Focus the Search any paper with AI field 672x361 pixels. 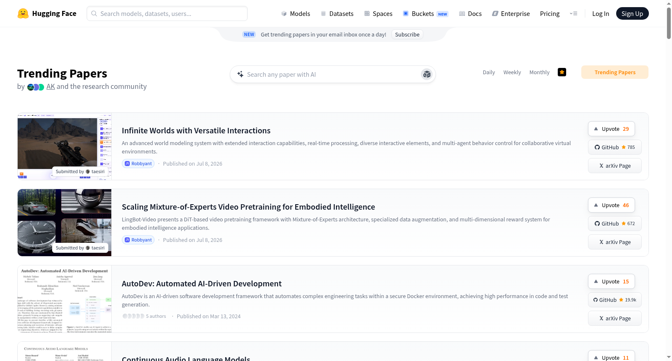click(x=333, y=74)
